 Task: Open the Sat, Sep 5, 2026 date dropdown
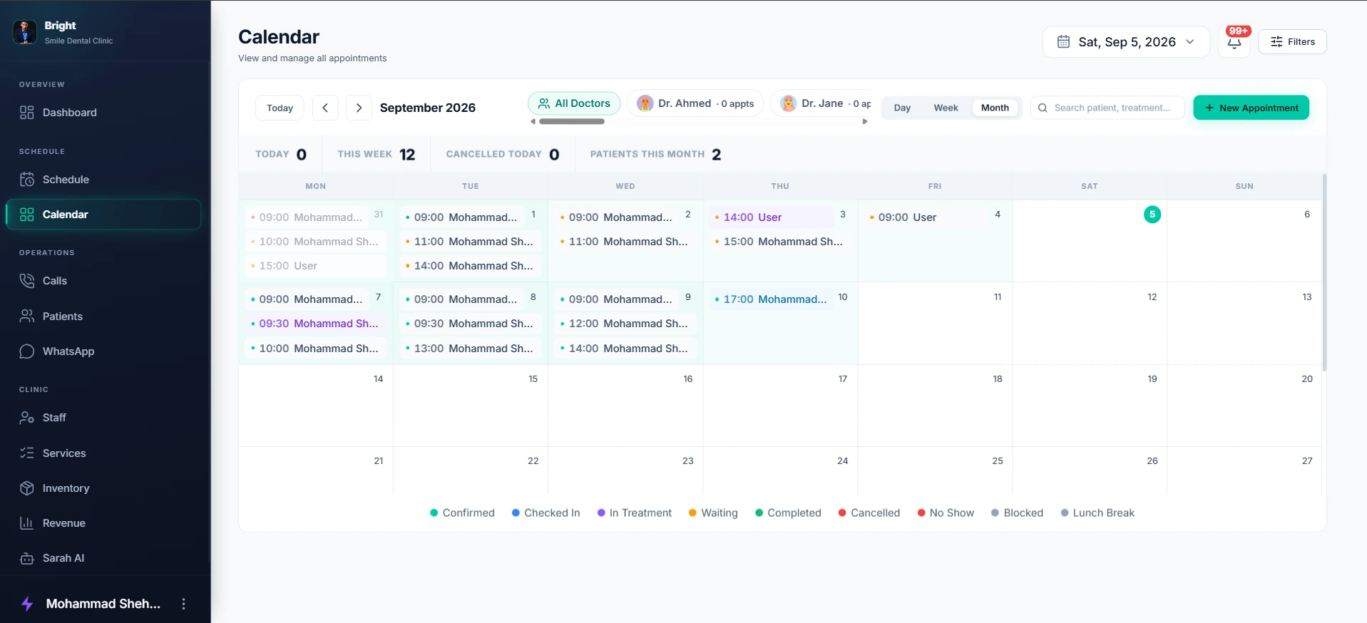pos(1126,42)
